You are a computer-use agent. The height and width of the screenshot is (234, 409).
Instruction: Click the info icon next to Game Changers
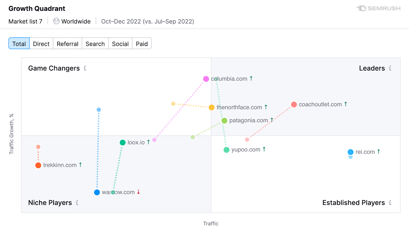click(x=85, y=68)
